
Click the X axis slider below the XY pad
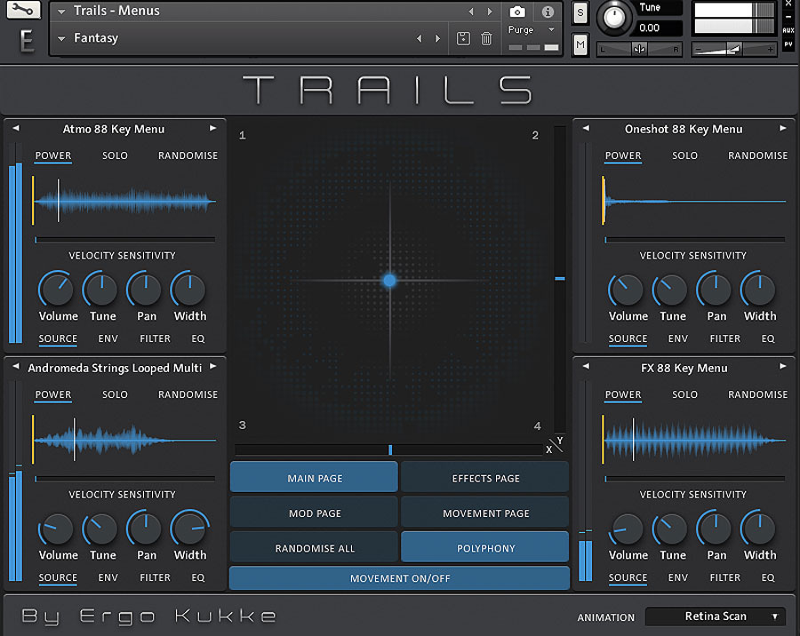[388, 449]
